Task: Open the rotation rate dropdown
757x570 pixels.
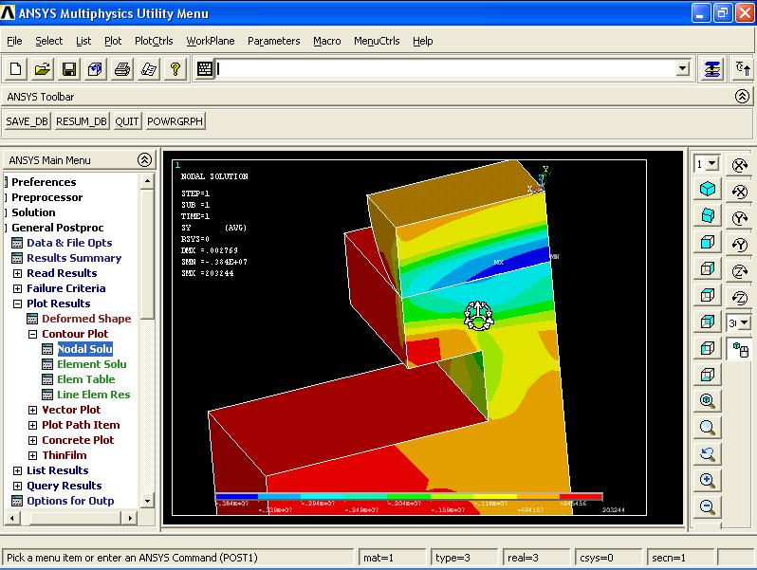Action: tap(745, 322)
